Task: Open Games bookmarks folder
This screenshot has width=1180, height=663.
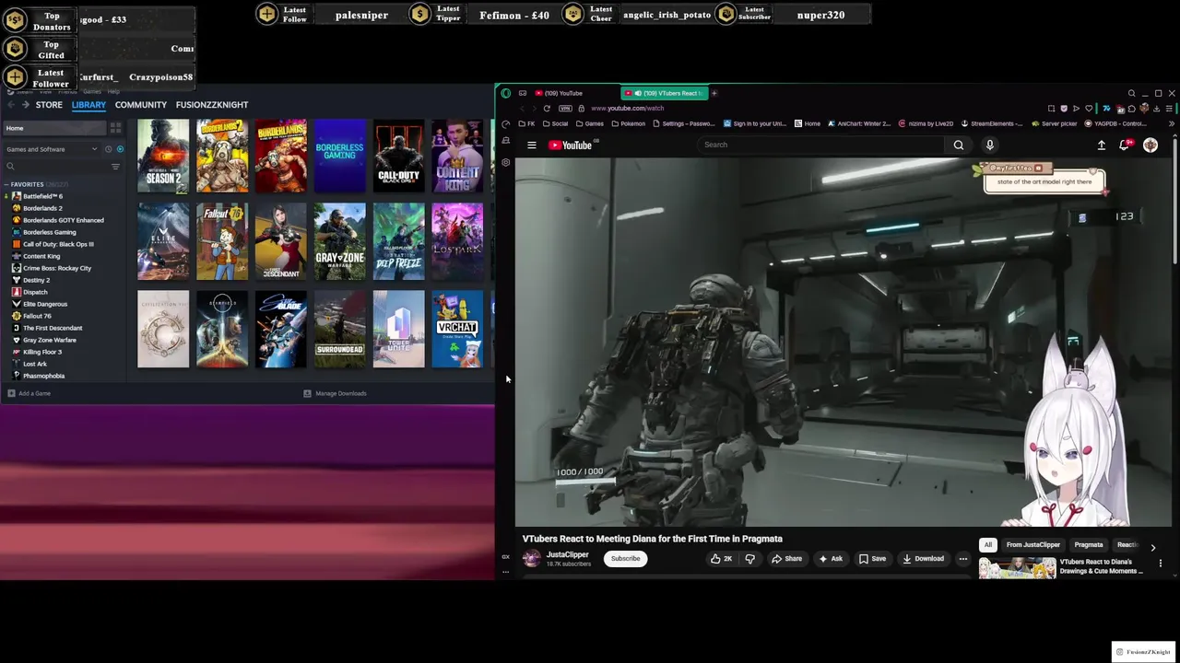Action: point(589,123)
